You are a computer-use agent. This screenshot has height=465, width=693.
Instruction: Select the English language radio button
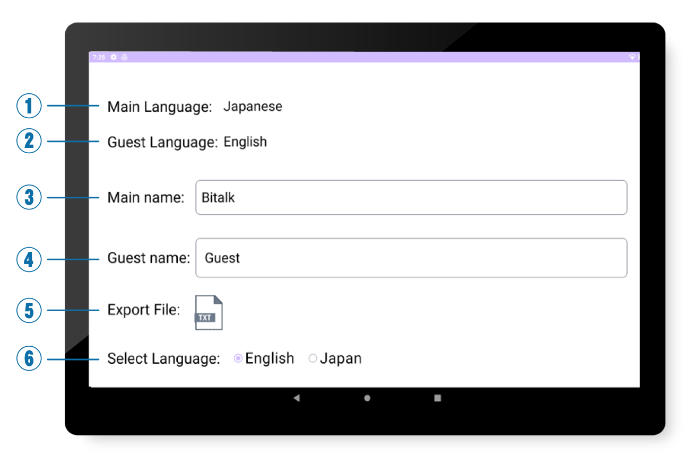(238, 358)
